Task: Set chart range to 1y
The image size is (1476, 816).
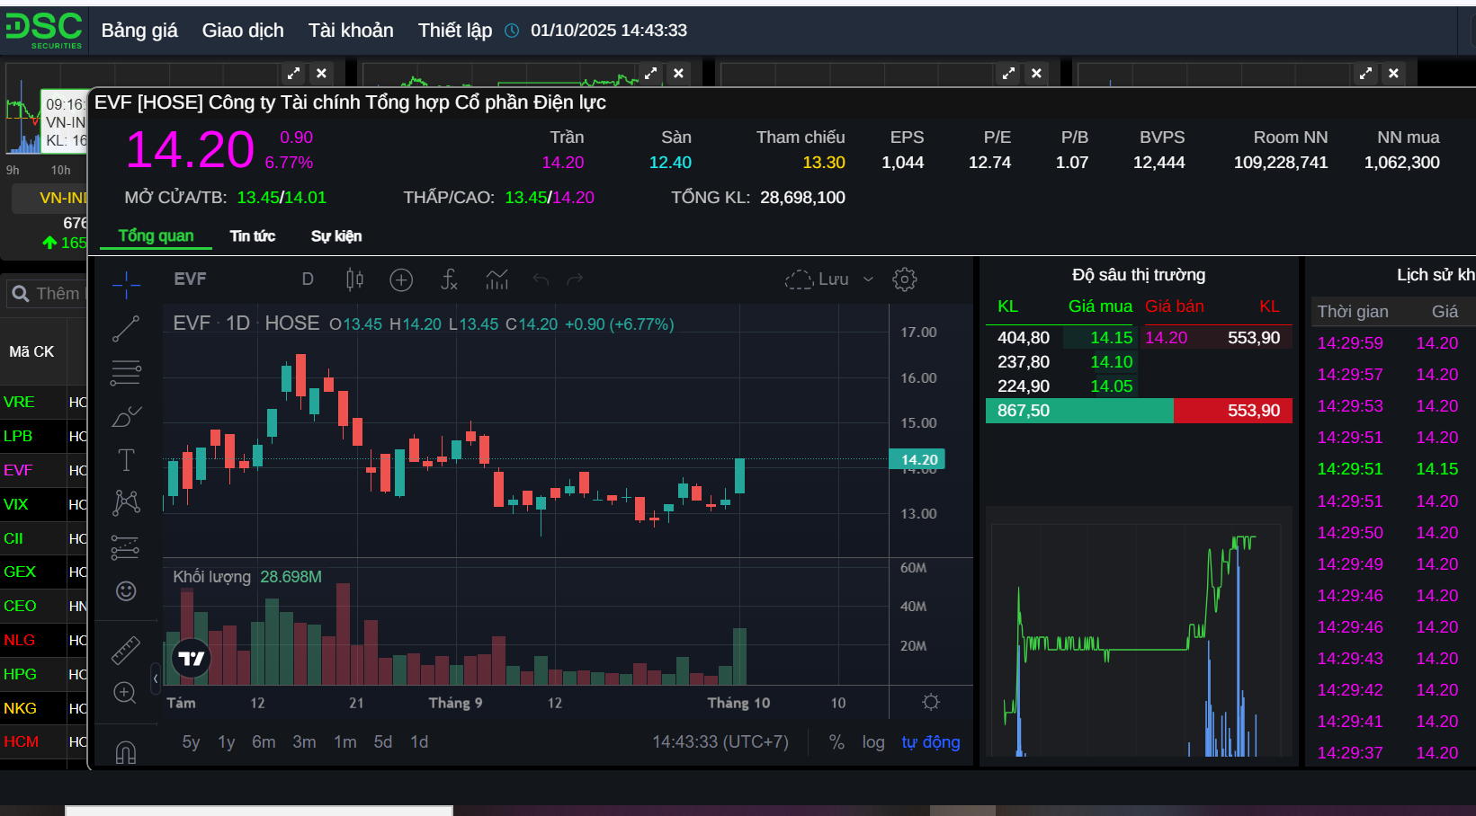Action: pos(226,742)
